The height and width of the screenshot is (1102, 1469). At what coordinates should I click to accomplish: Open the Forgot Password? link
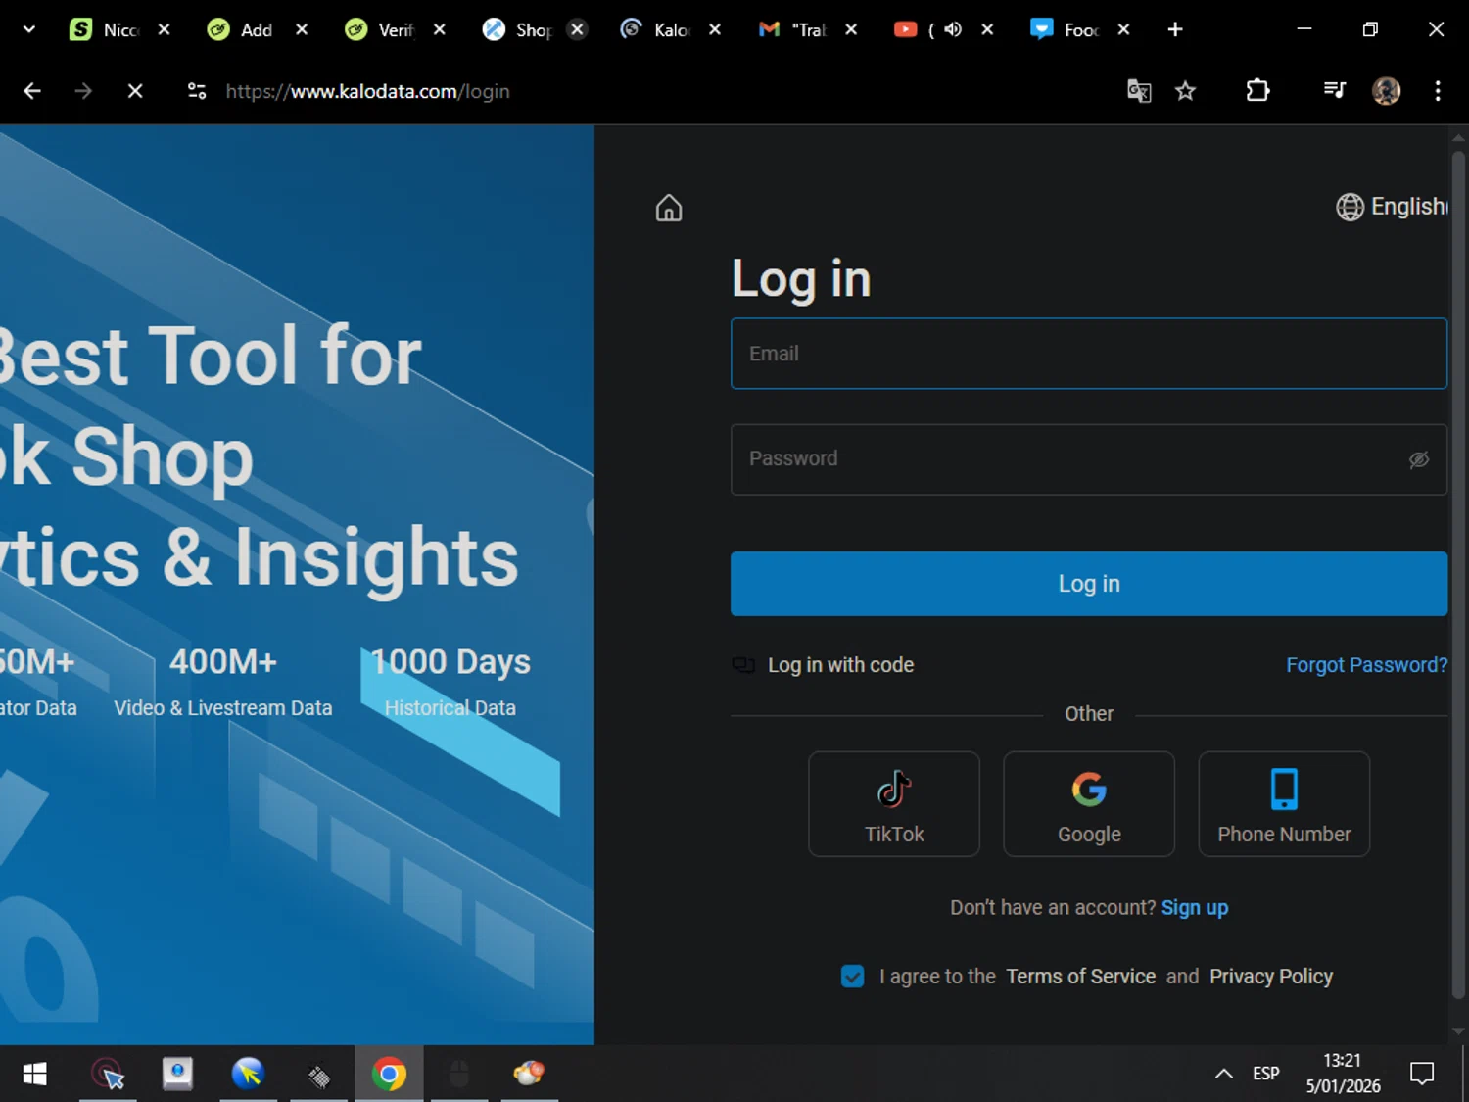point(1366,665)
